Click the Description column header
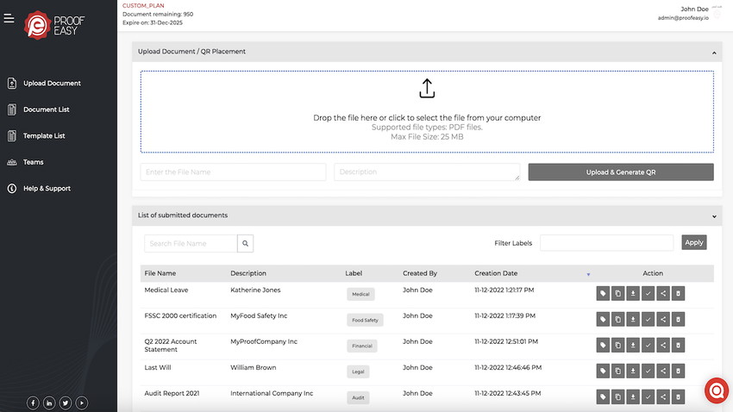 pos(248,273)
